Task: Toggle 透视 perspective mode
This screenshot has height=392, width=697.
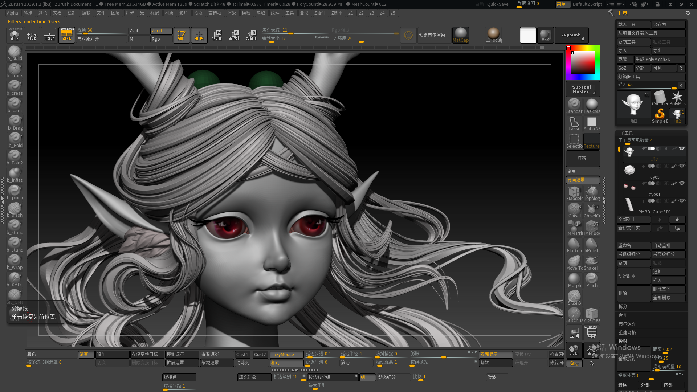Action: coord(67,35)
